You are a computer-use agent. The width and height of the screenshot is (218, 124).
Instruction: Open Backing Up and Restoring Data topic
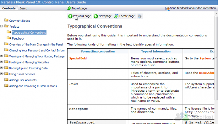28,68
